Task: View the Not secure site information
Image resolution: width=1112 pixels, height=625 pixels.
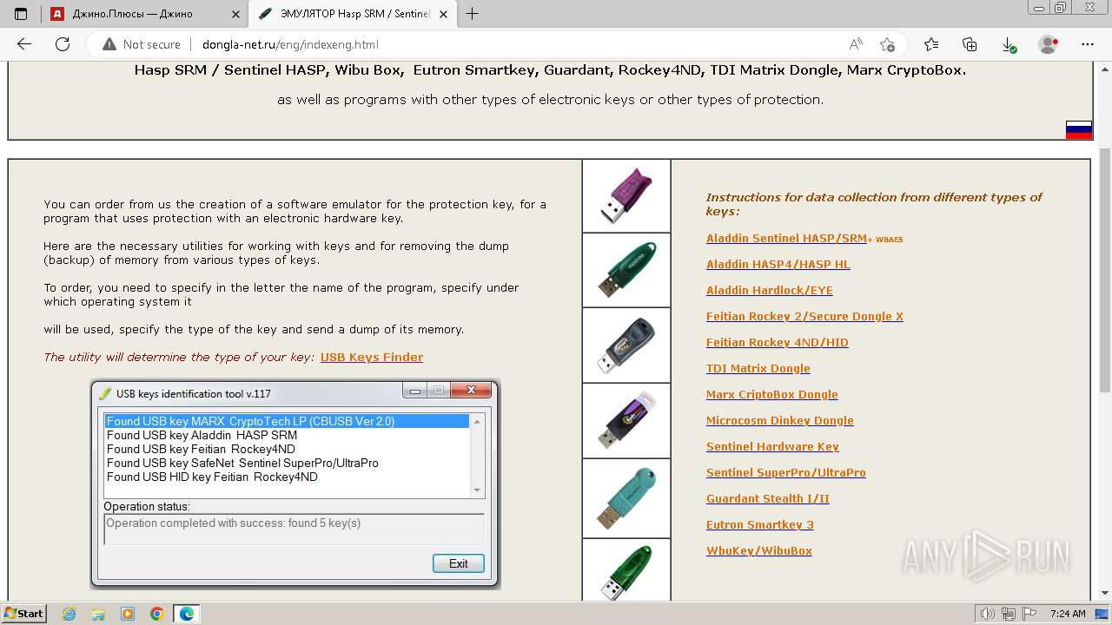Action: (142, 44)
